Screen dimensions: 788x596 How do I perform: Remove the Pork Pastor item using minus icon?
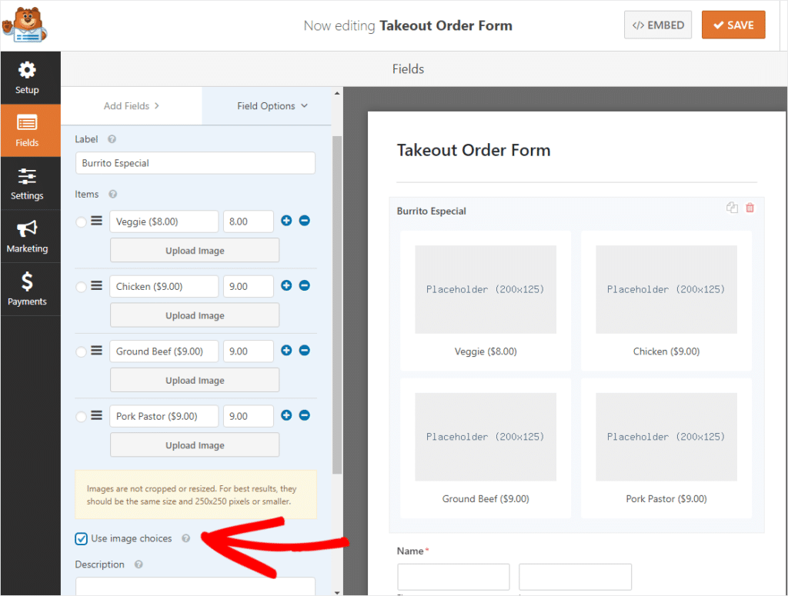303,415
